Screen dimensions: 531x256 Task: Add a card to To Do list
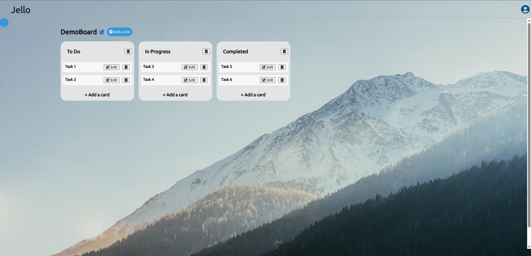coord(97,95)
